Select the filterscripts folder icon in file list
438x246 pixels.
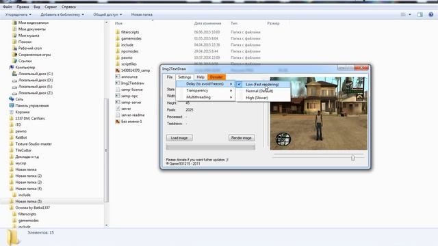pos(118,32)
